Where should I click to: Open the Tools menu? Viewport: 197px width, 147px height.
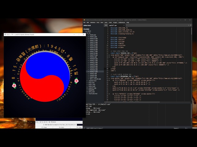coord(110,22)
